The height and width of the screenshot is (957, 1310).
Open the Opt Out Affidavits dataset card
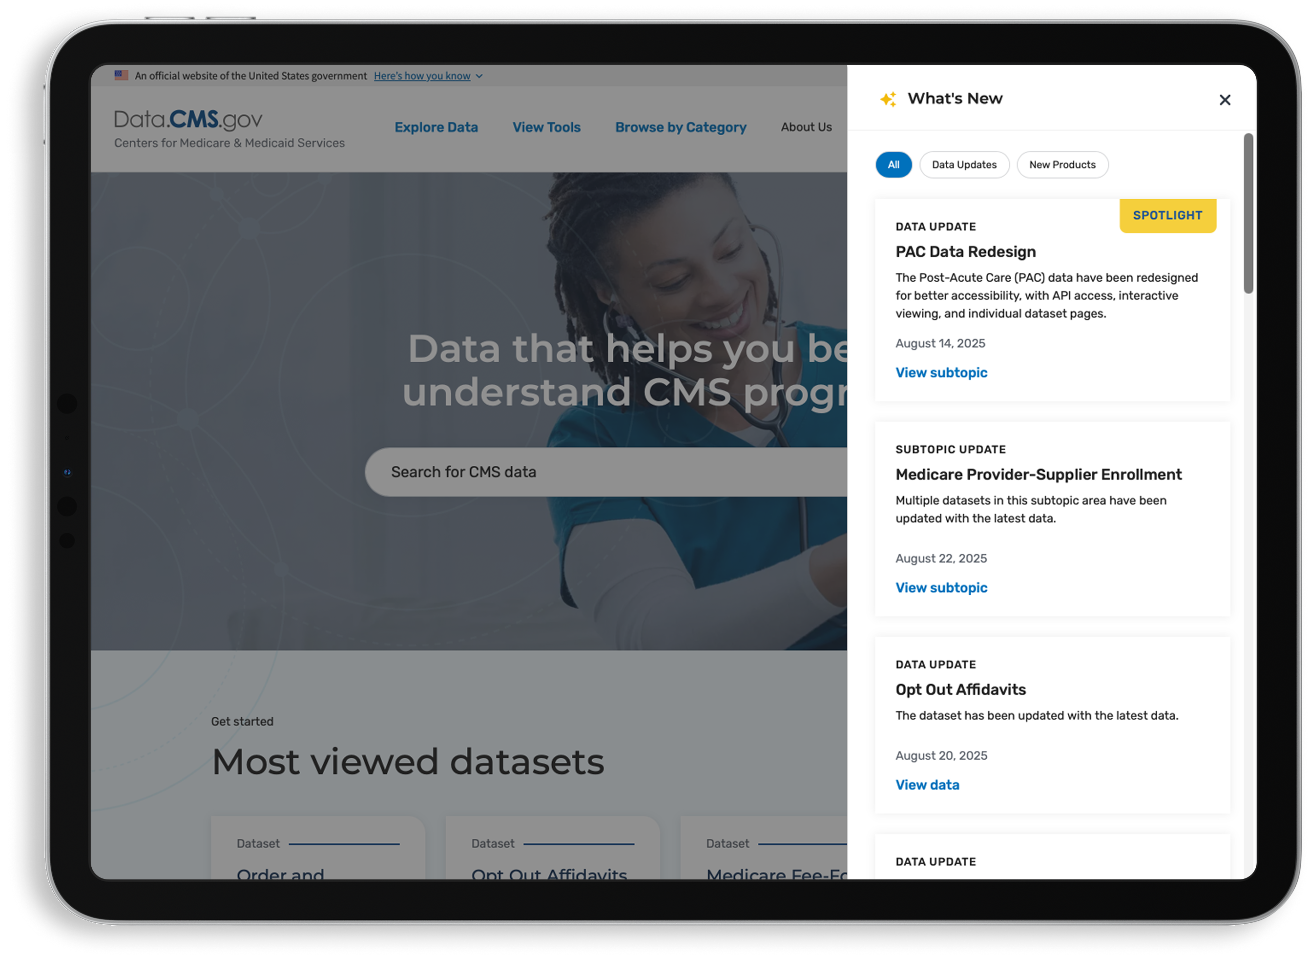[552, 848]
